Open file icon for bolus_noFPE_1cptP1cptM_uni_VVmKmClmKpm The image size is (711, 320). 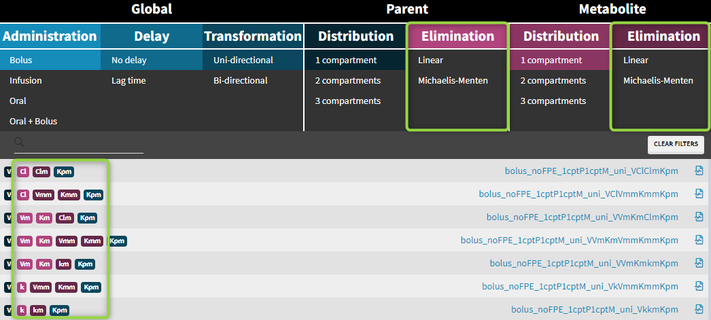click(699, 217)
